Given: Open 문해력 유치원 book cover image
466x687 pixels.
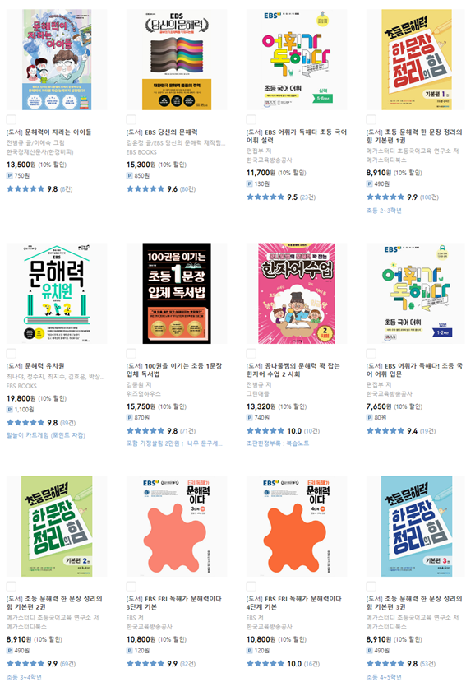Looking at the screenshot, I should tap(57, 293).
